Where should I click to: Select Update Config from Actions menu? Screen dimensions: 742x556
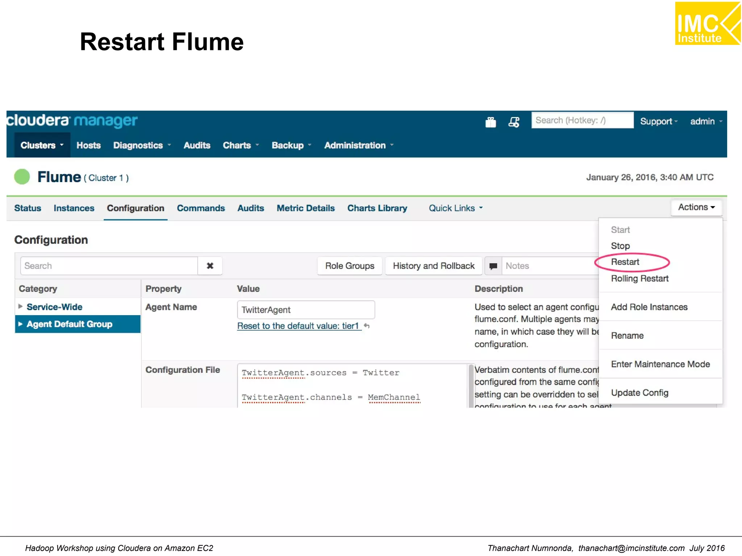(x=639, y=393)
